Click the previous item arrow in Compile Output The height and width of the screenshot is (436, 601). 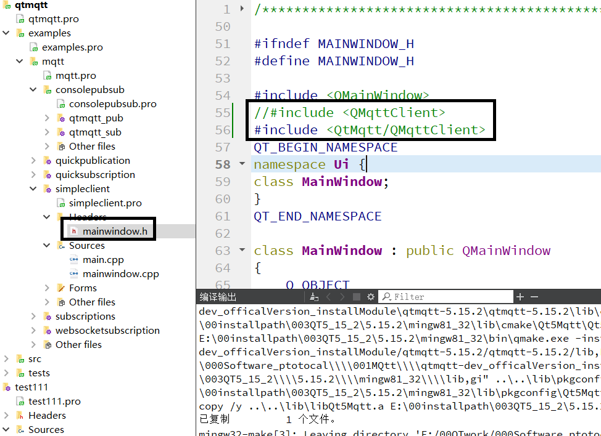pyautogui.click(x=328, y=296)
